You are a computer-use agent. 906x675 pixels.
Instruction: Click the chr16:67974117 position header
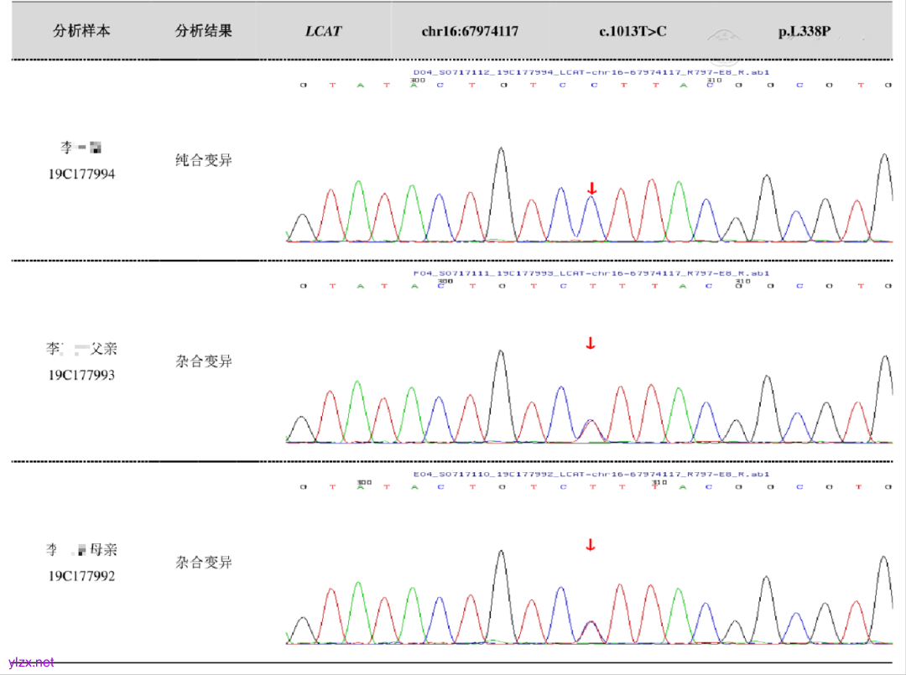click(470, 31)
